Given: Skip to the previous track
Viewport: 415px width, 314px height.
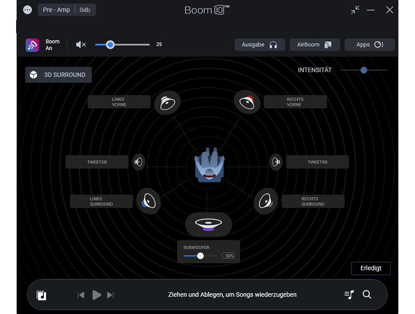Looking at the screenshot, I should coord(81,294).
